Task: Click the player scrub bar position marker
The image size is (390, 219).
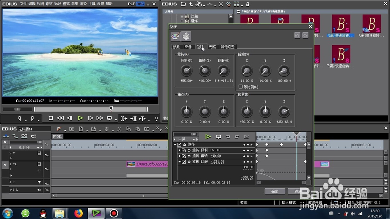Action: pos(111,108)
